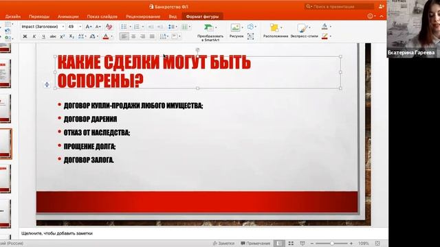Click Comments (Примечания) button in status bar
This screenshot has width=440, height=247.
coord(255,244)
